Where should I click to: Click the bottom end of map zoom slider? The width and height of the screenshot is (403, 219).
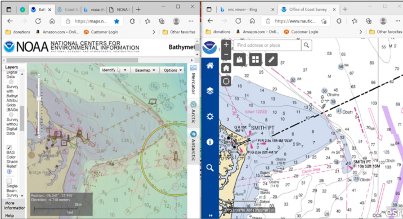pos(39,137)
